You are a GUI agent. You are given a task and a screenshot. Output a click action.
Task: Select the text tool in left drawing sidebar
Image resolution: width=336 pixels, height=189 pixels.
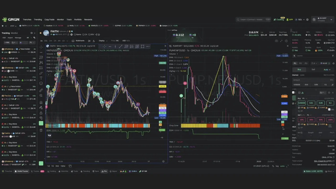41,78
